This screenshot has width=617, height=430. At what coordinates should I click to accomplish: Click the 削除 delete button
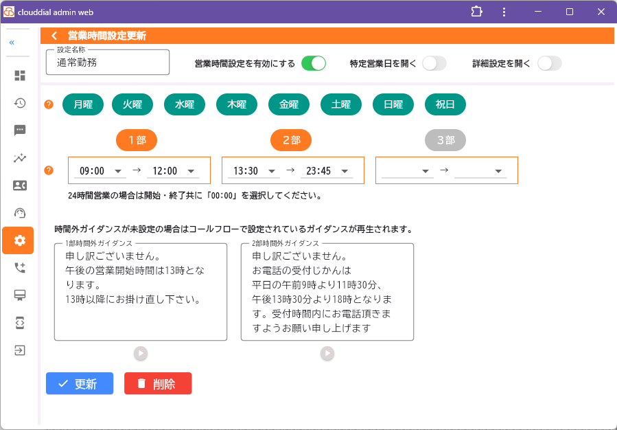click(x=157, y=383)
